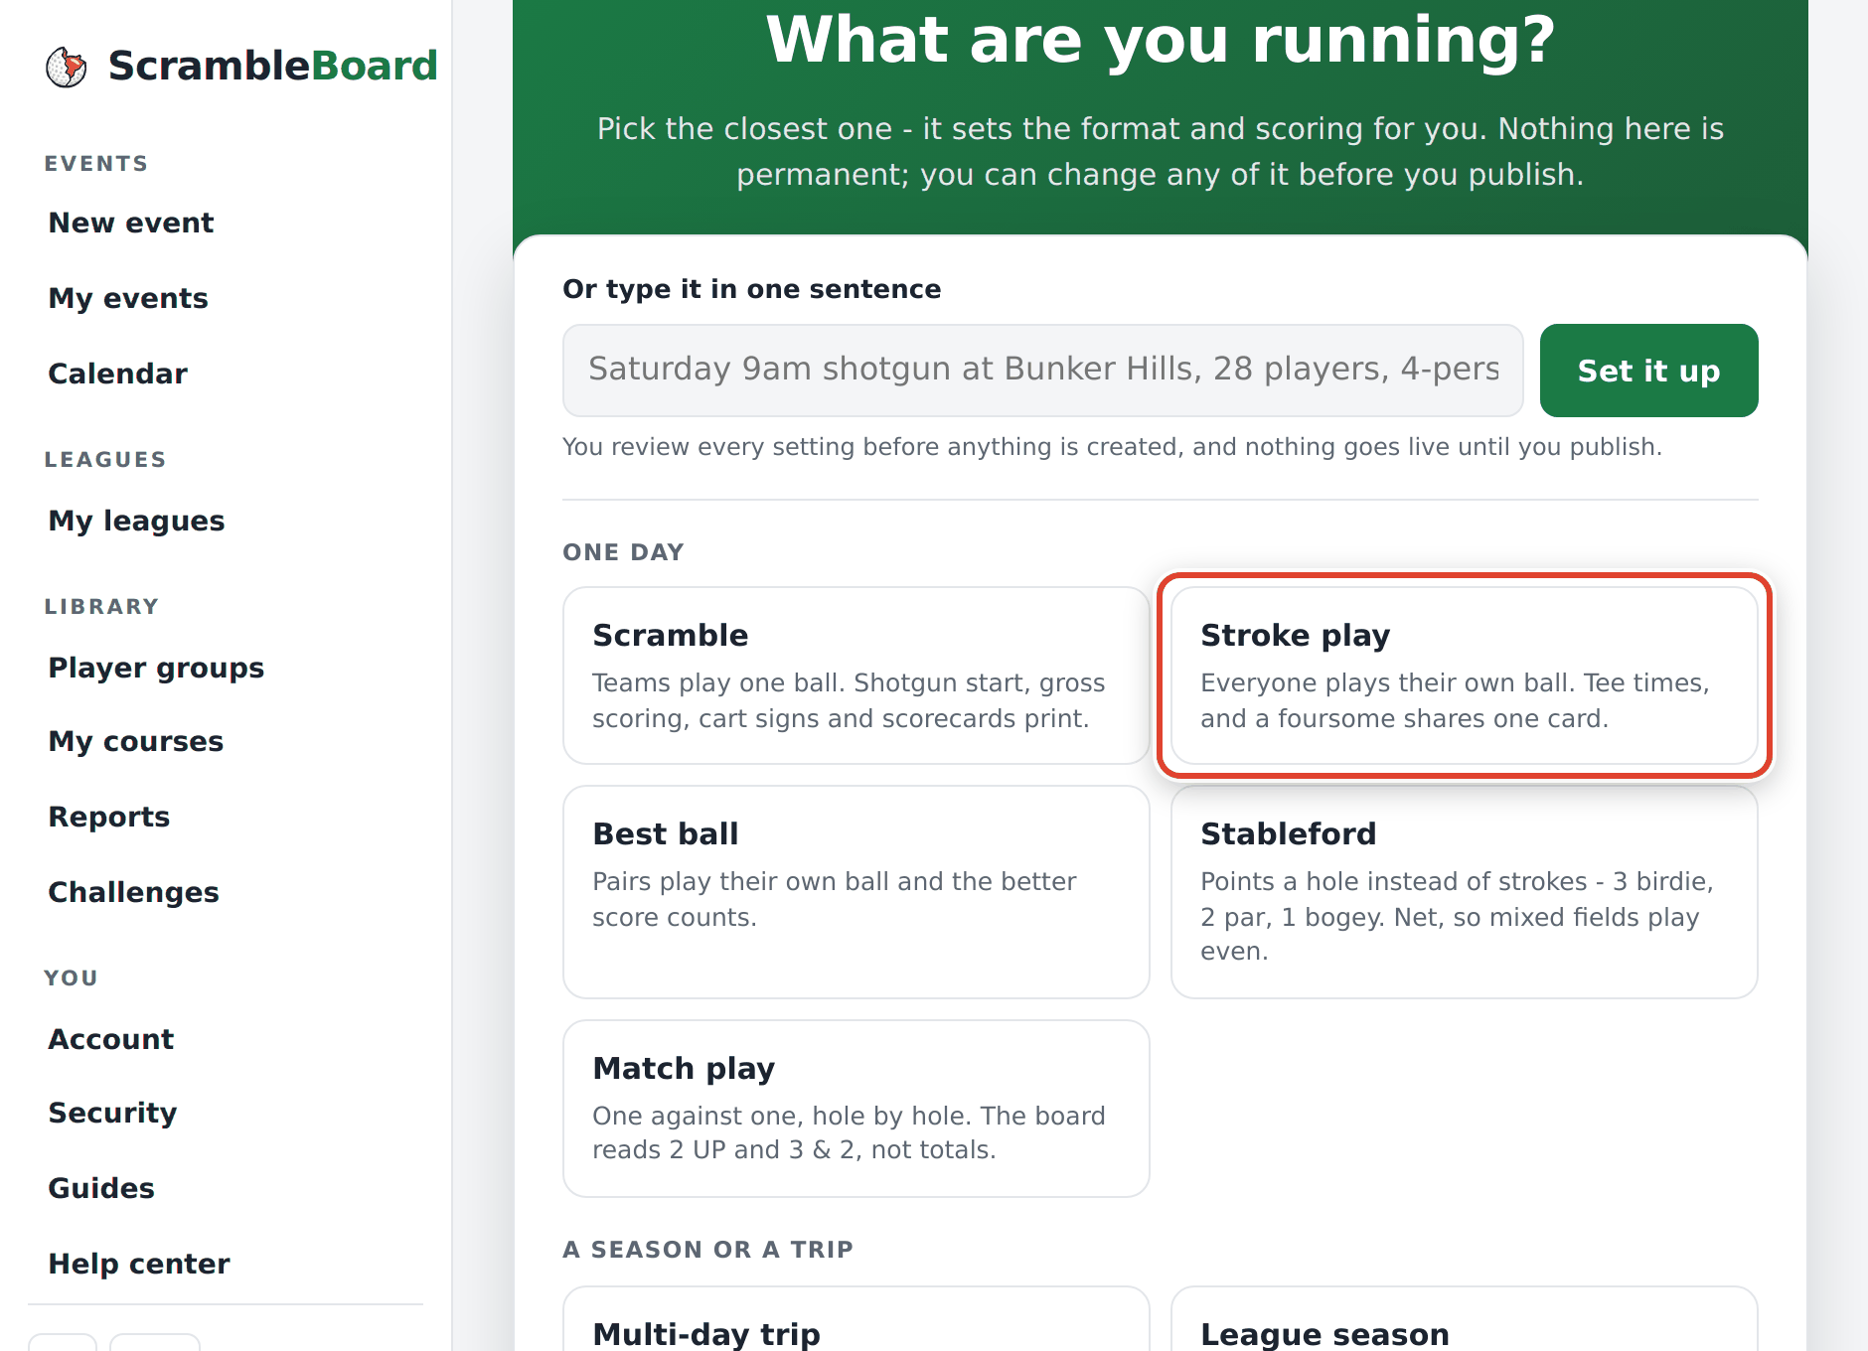Navigate to My leagues
Viewport: 1868px width, 1351px height.
136,521
